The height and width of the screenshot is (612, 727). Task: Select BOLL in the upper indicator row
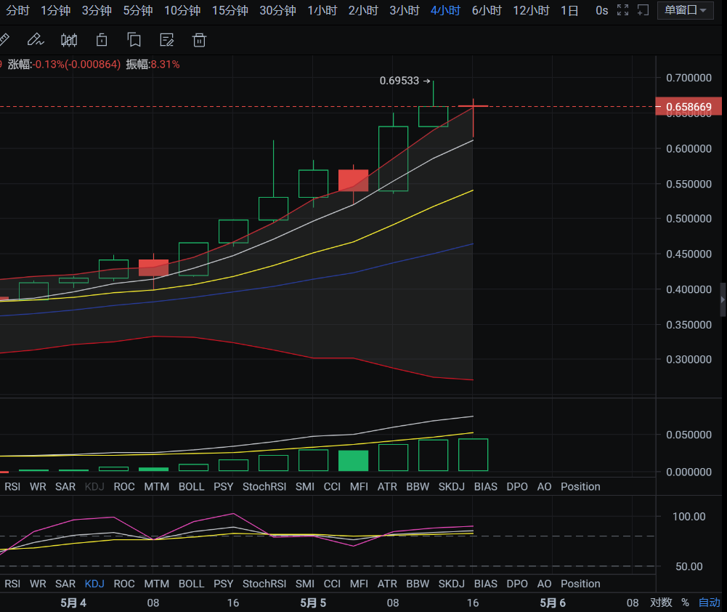click(191, 486)
